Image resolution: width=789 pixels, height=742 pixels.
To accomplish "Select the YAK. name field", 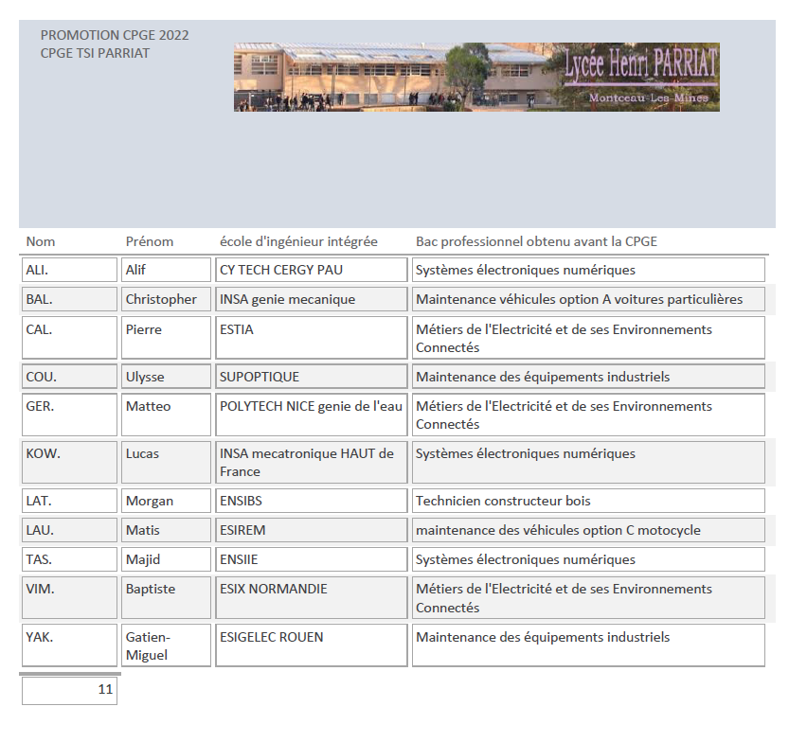I will tap(69, 645).
